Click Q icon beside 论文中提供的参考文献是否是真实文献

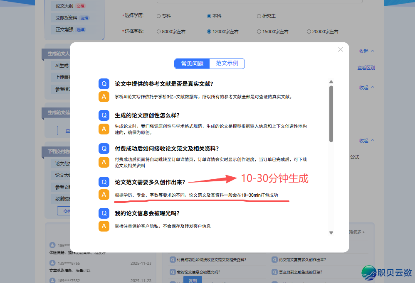coord(104,84)
